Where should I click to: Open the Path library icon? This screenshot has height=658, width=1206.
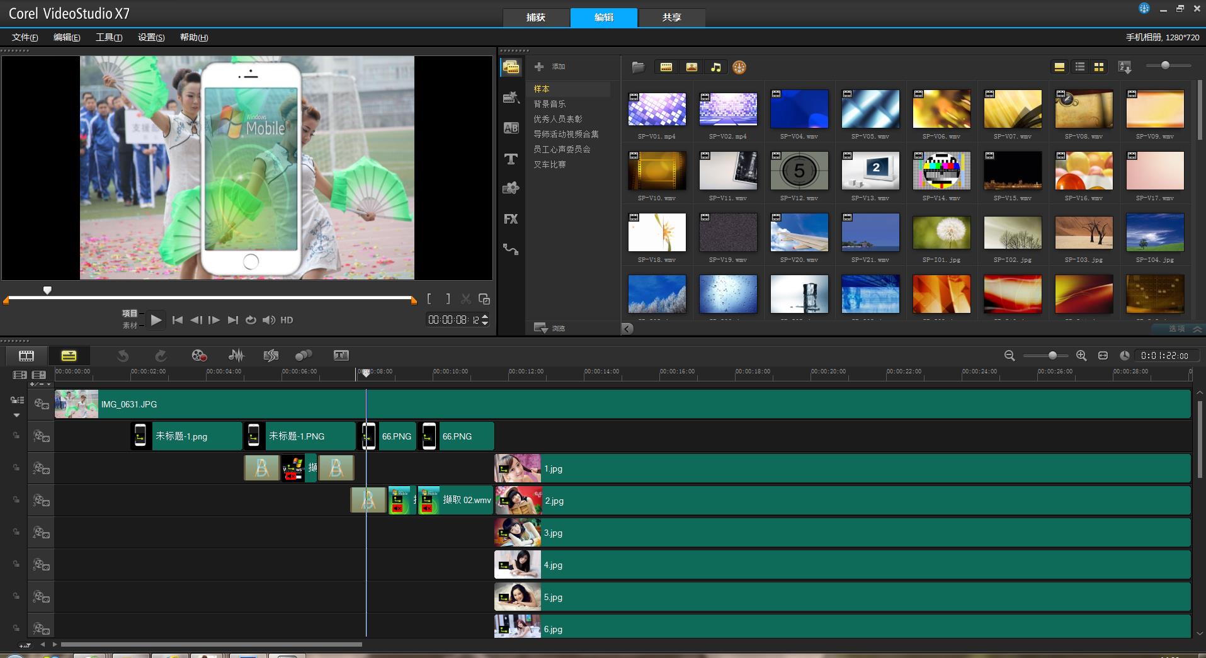pos(511,249)
